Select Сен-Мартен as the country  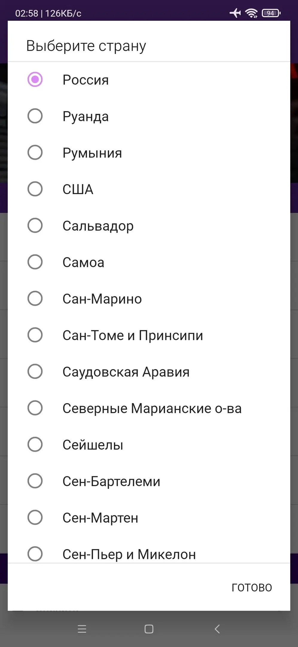(x=35, y=518)
